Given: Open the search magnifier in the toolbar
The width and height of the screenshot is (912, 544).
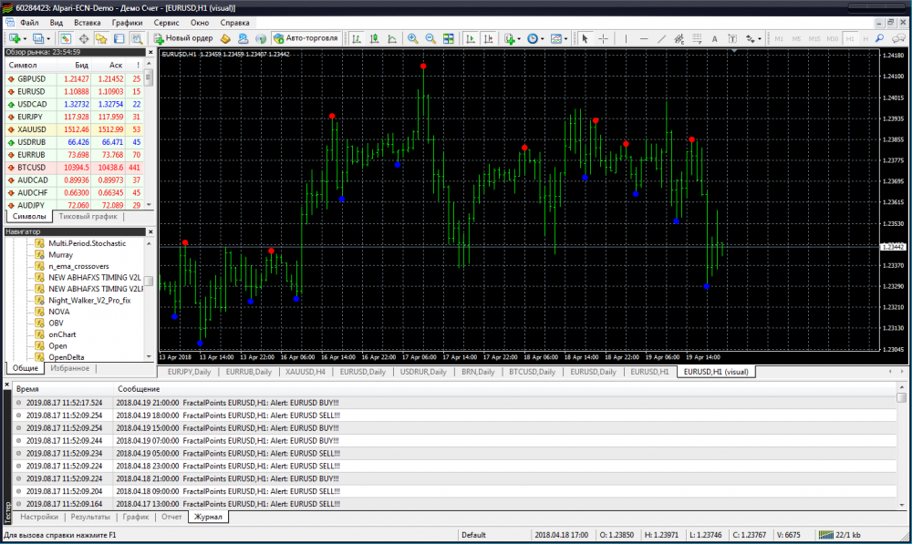Looking at the screenshot, I should coord(879,38).
